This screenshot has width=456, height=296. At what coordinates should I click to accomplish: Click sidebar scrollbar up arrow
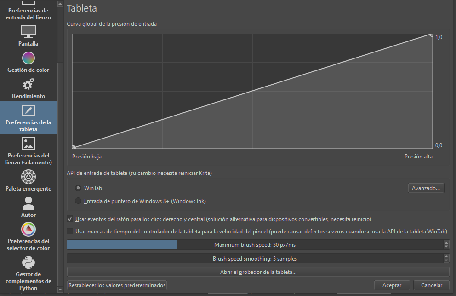60,4
